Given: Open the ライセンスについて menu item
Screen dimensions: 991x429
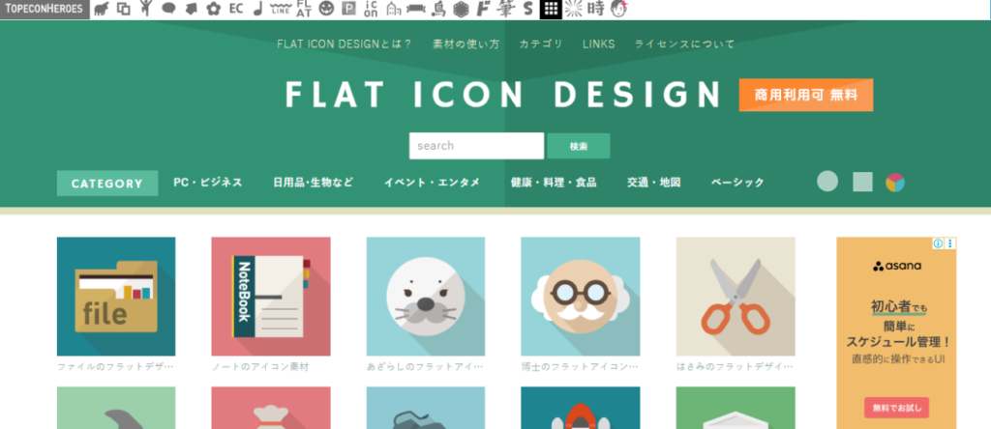Looking at the screenshot, I should pos(684,44).
